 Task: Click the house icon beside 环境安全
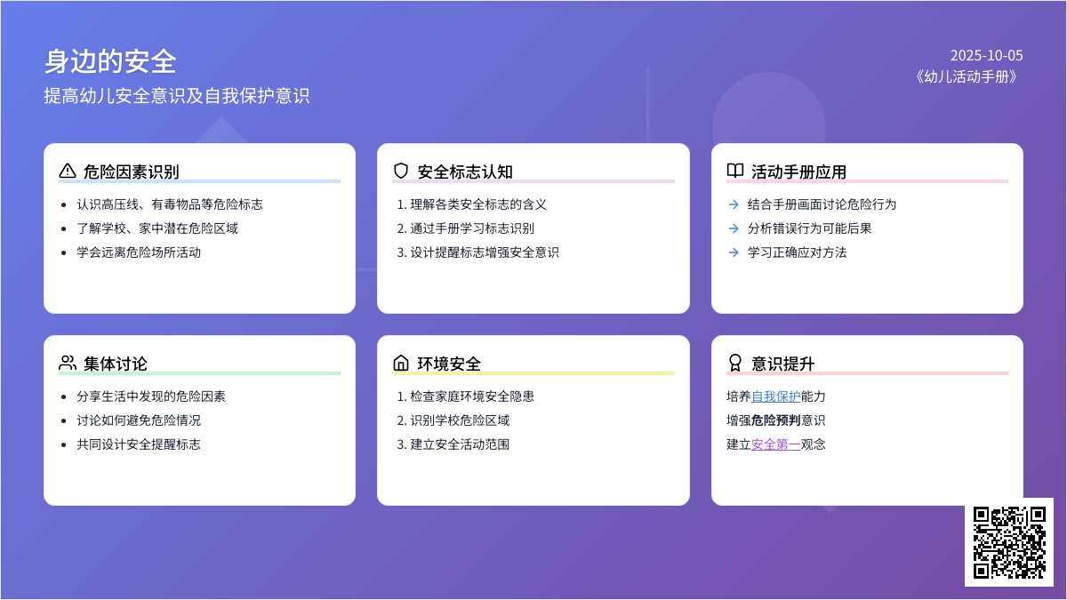point(401,363)
